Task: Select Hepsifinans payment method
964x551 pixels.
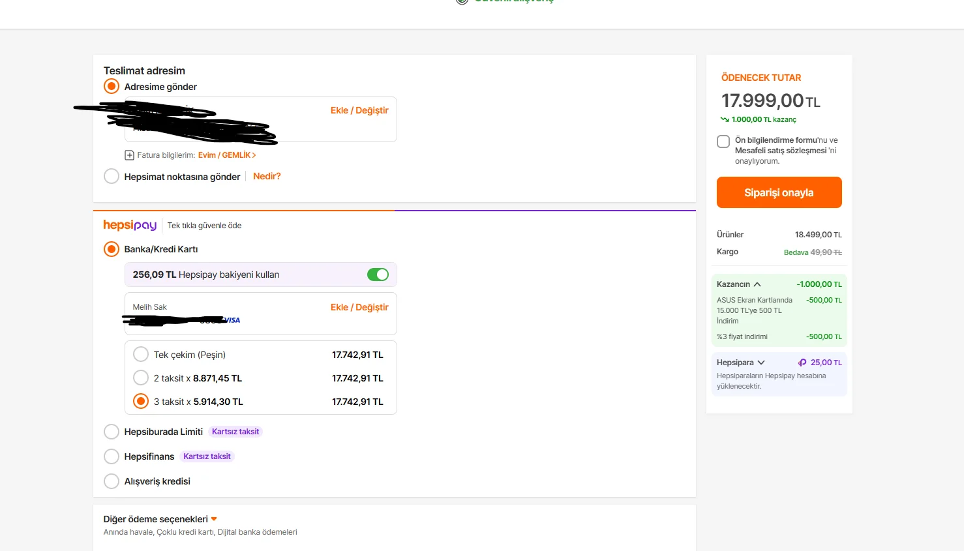Action: click(x=112, y=456)
